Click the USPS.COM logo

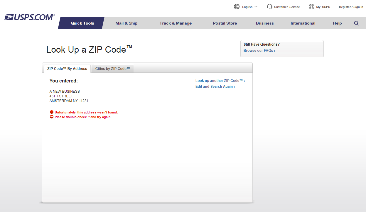(x=30, y=18)
